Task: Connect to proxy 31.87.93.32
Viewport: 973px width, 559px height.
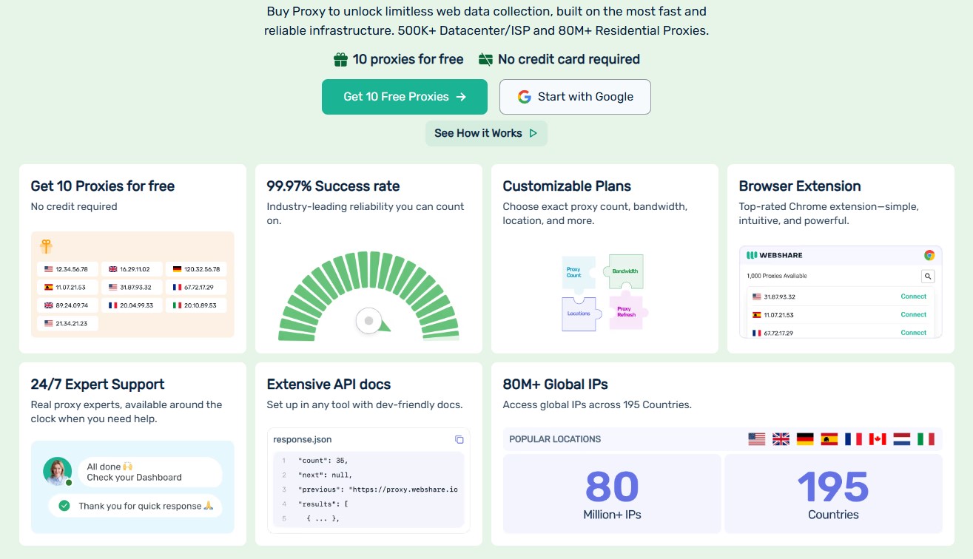Action: tap(913, 297)
